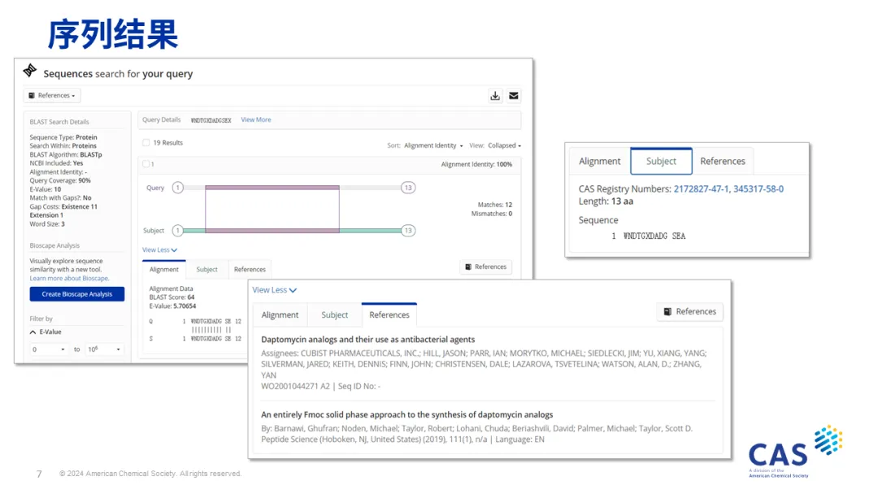Open the Sort Alignment Identity dropdown
The height and width of the screenshot is (494, 878).
coord(433,145)
